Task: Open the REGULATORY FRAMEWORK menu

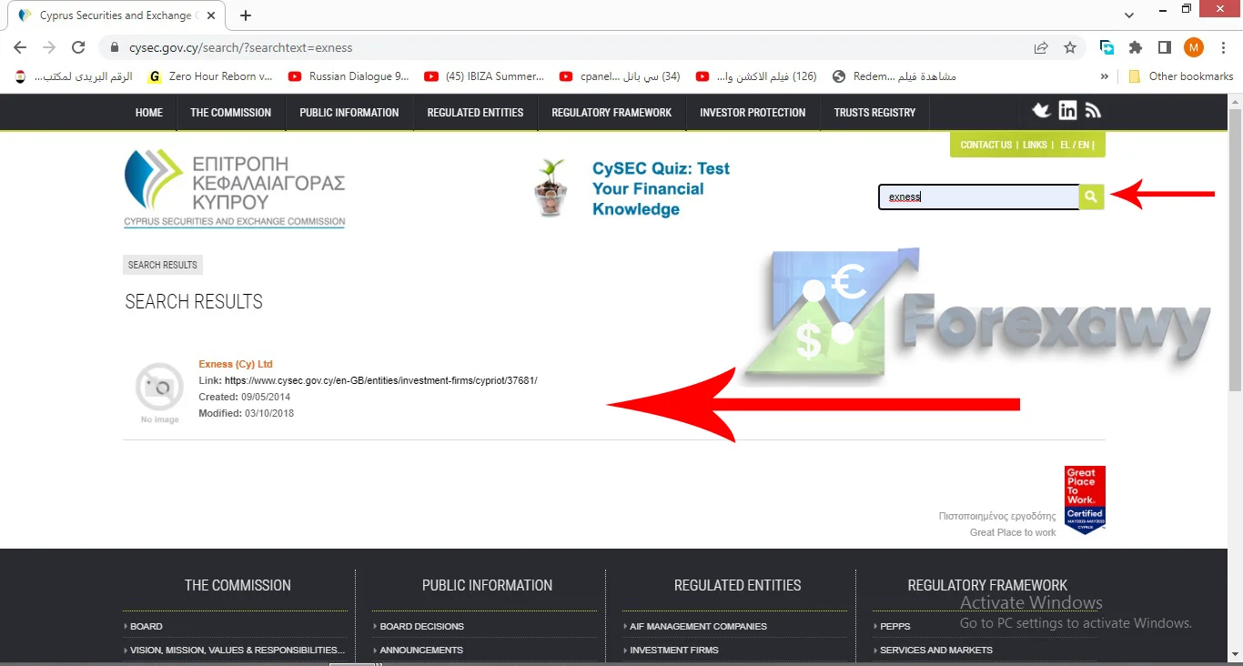Action: click(611, 113)
